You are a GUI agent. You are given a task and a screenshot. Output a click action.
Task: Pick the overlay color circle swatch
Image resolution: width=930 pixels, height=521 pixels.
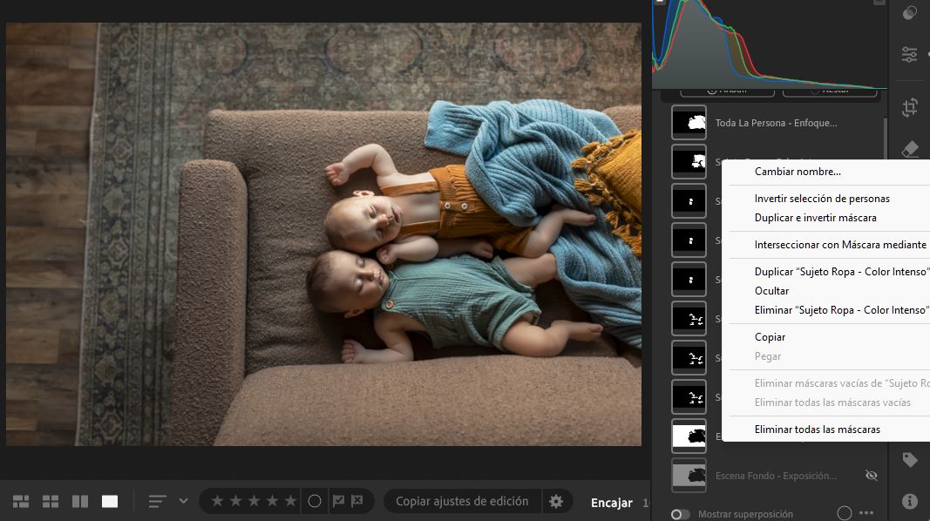(844, 514)
